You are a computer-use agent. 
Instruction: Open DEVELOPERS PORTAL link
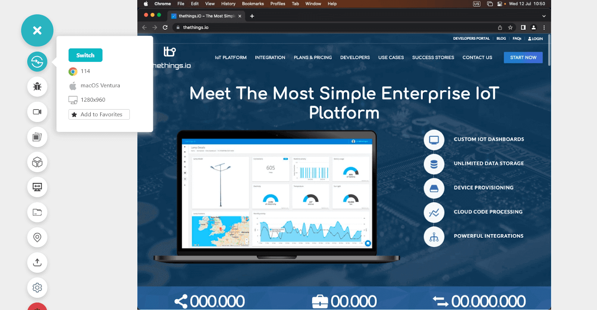point(471,38)
